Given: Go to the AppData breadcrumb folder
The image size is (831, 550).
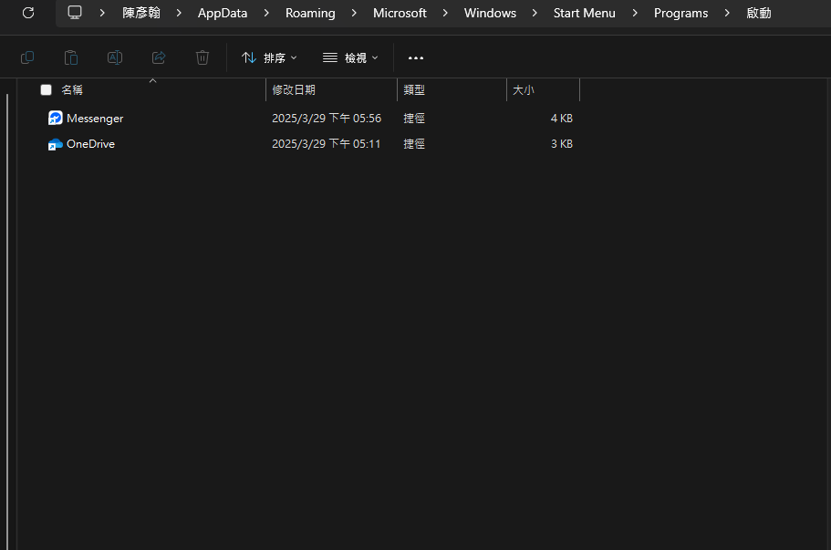Looking at the screenshot, I should (223, 13).
